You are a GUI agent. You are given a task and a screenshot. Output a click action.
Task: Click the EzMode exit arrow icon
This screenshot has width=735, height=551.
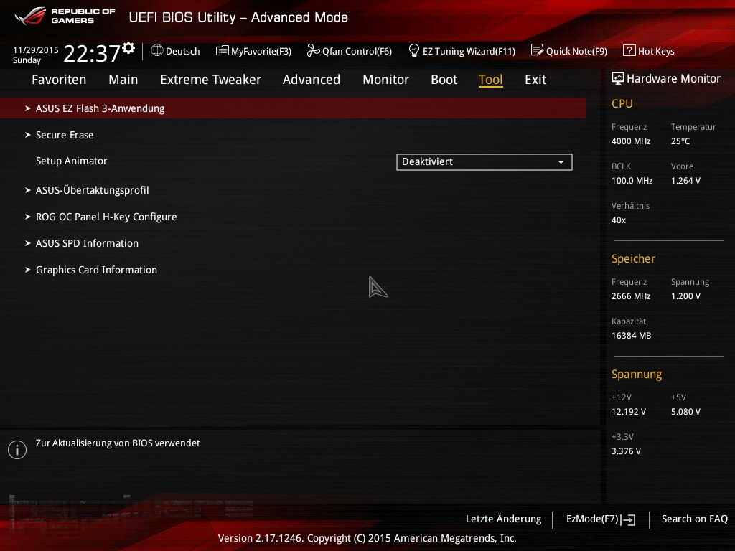(629, 519)
